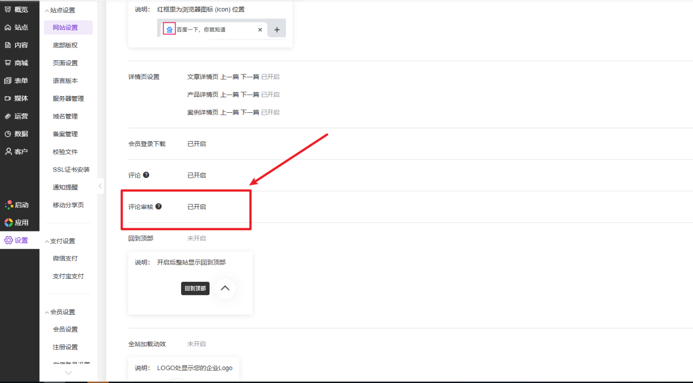Click the help icon next to 评论
Viewport: 693px width, 383px height.
pyautogui.click(x=146, y=175)
